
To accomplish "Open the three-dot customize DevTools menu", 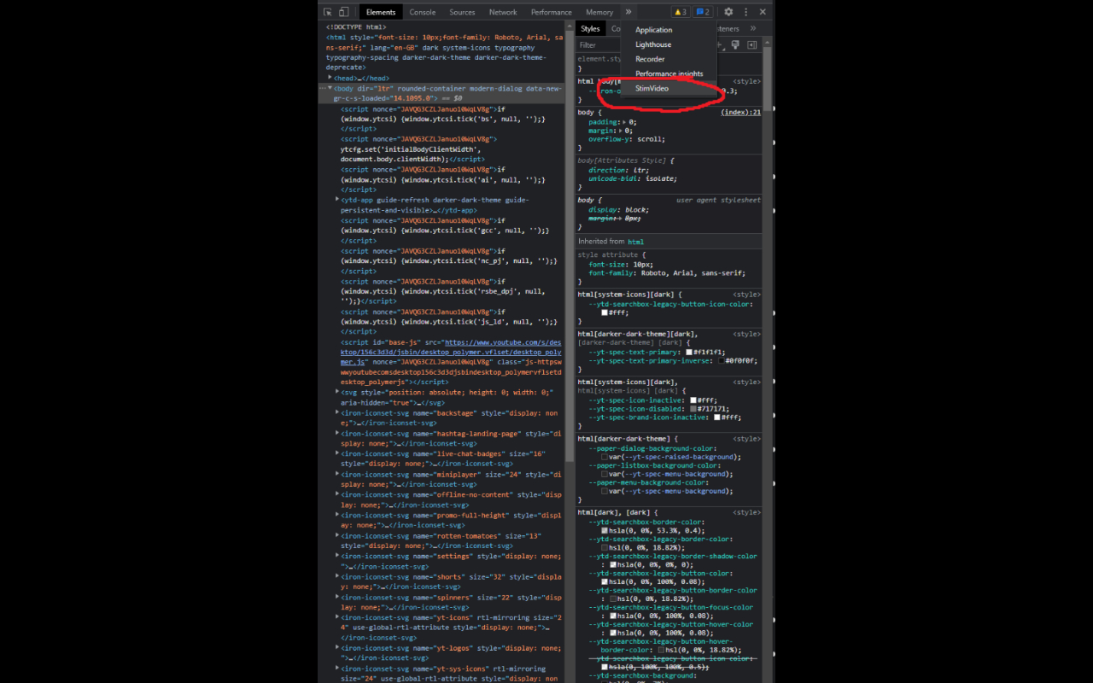I will pos(745,12).
